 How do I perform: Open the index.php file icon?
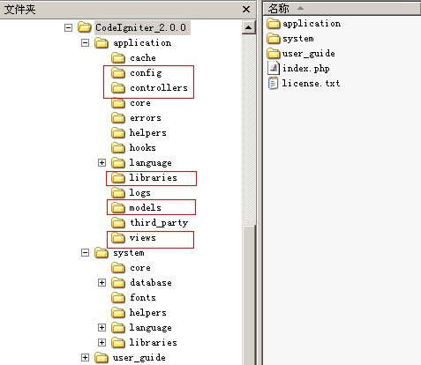coord(274,68)
